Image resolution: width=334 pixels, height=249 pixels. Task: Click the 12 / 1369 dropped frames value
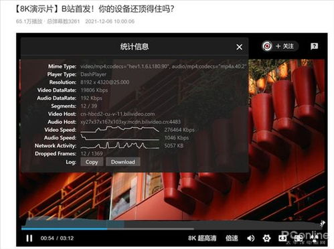click(x=92, y=153)
